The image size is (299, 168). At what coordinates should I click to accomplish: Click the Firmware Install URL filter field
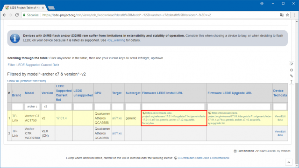click(x=173, y=106)
